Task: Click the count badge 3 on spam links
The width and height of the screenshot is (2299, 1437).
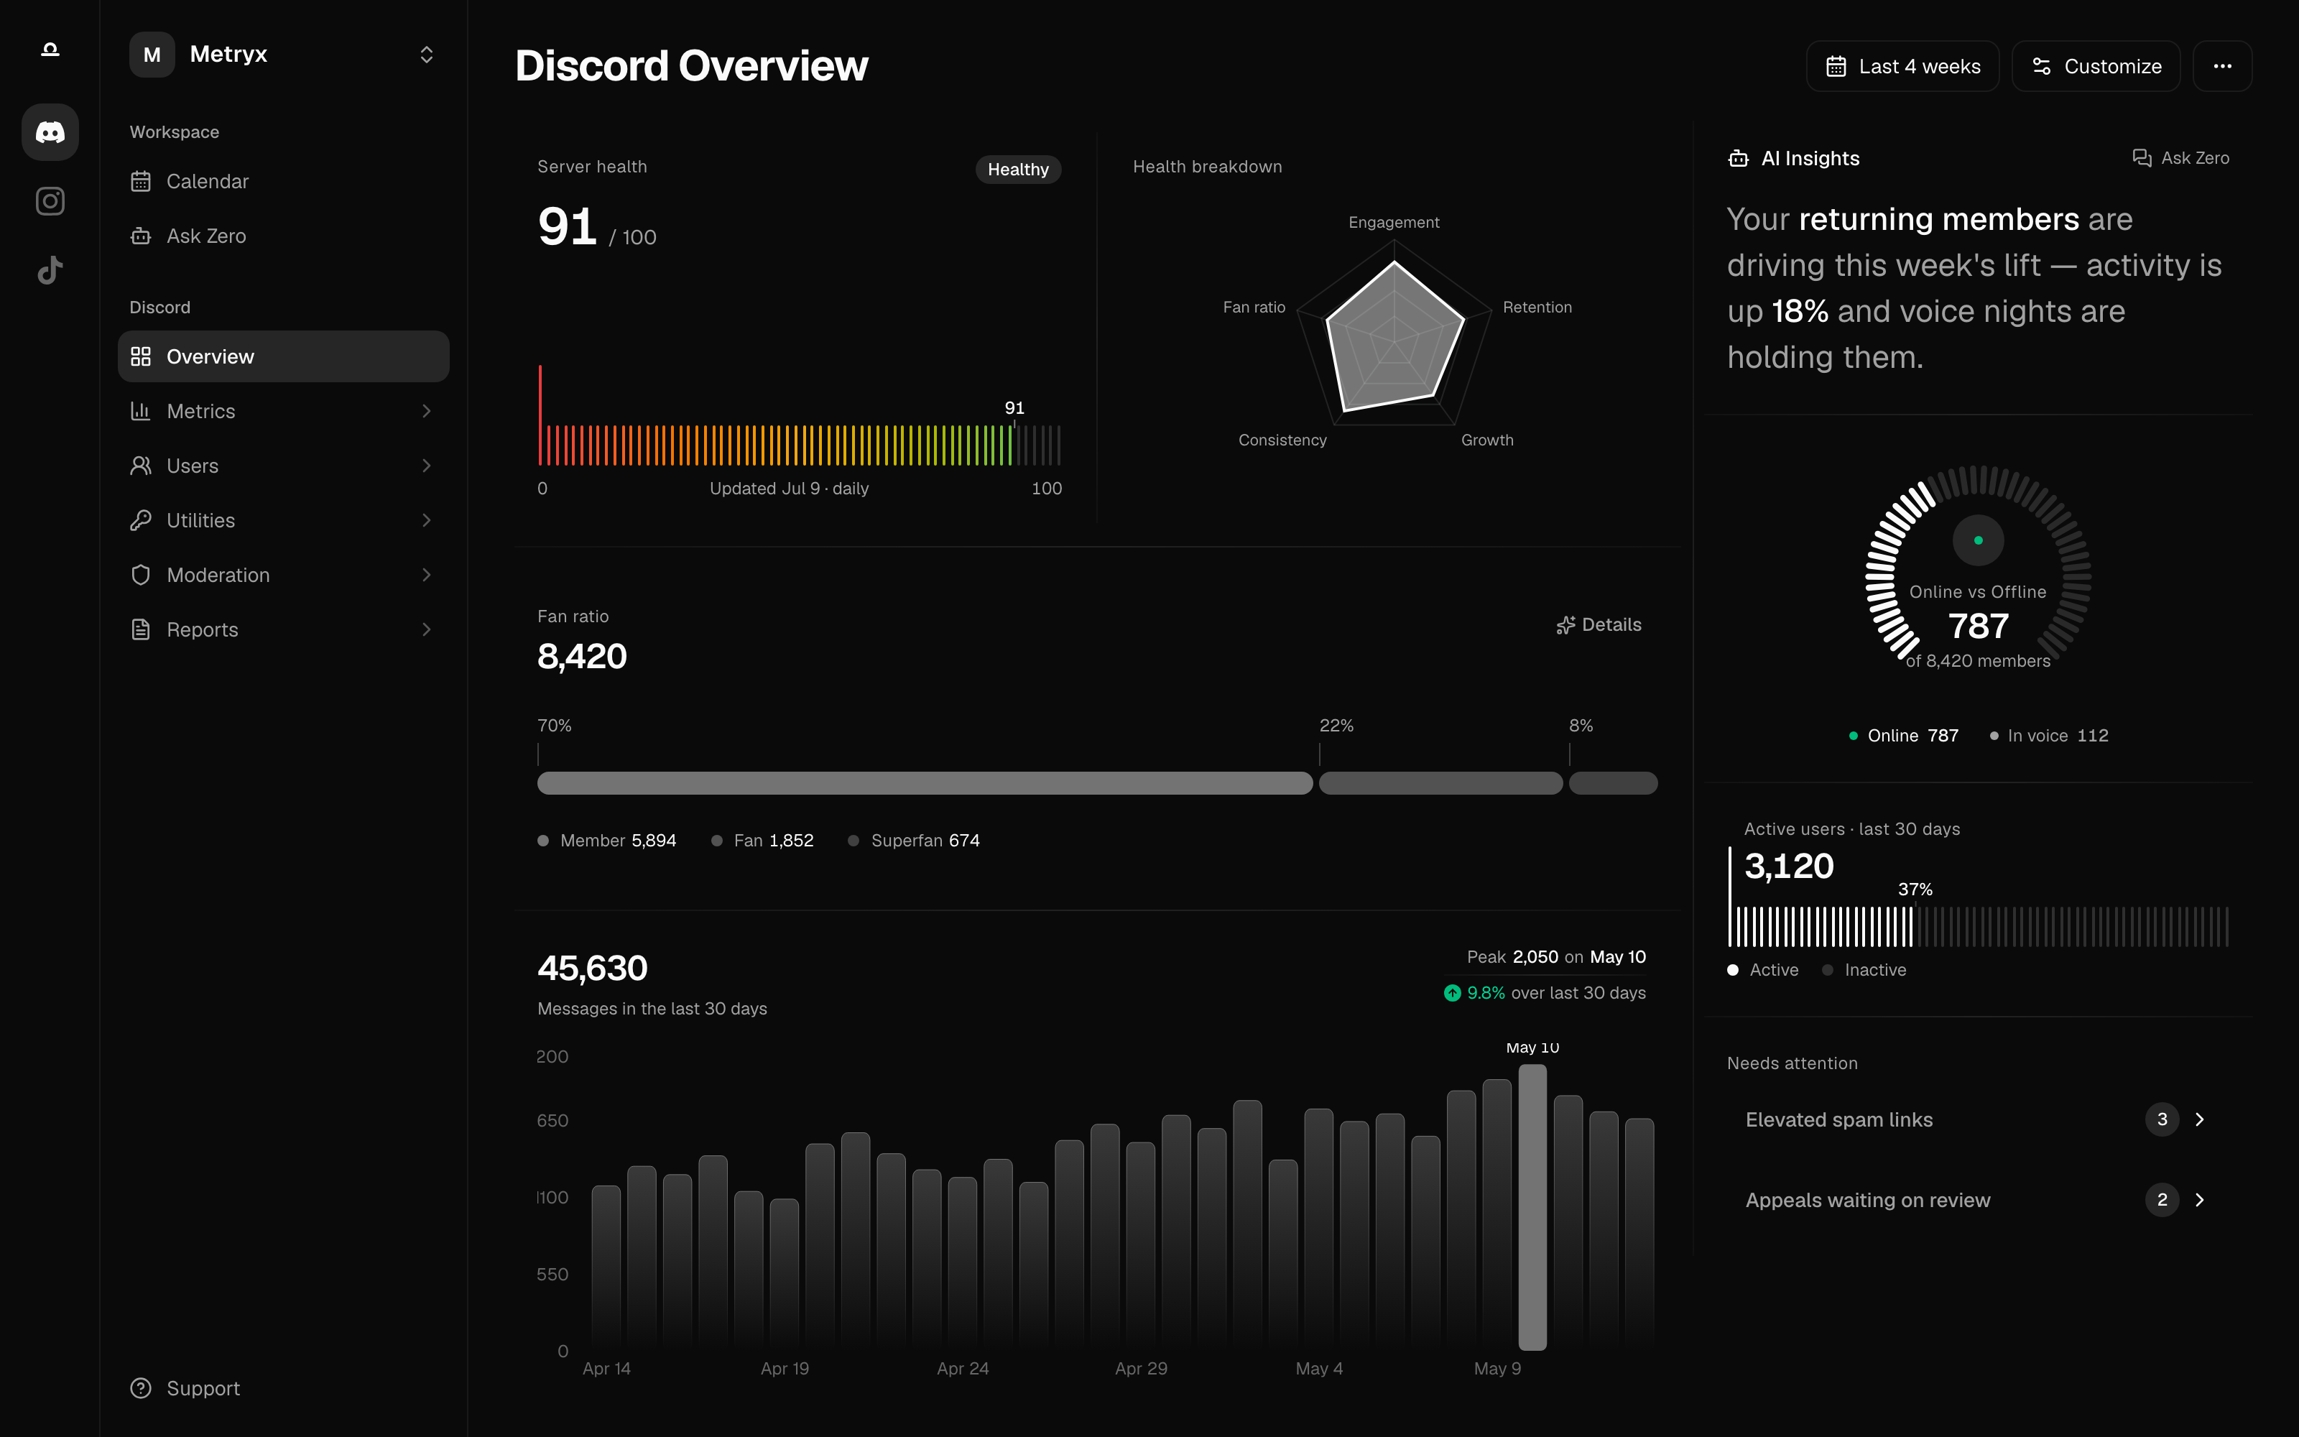Action: (x=2162, y=1119)
